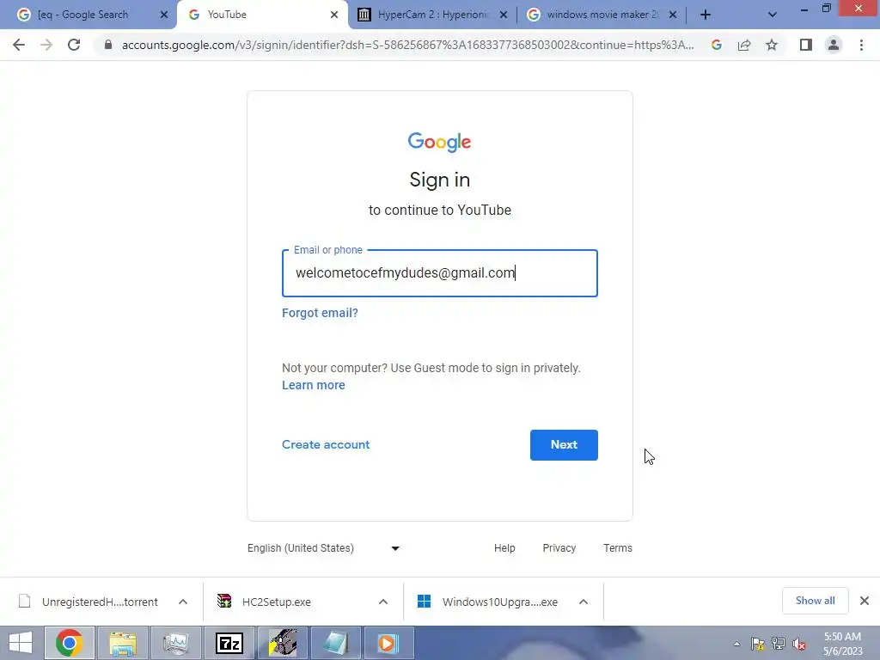
Task: Click the Create account link
Action: [x=326, y=444]
